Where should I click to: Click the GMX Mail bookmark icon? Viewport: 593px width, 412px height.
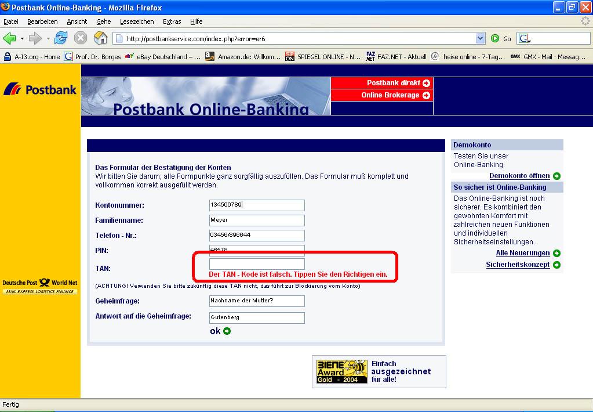(515, 57)
